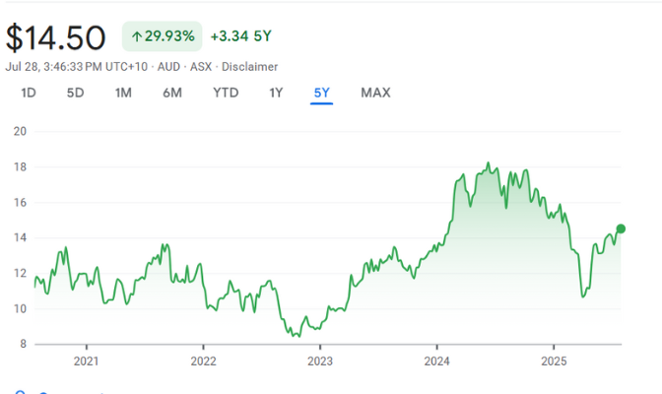
Task: Click the +3.34 5Y change text
Action: tap(240, 36)
